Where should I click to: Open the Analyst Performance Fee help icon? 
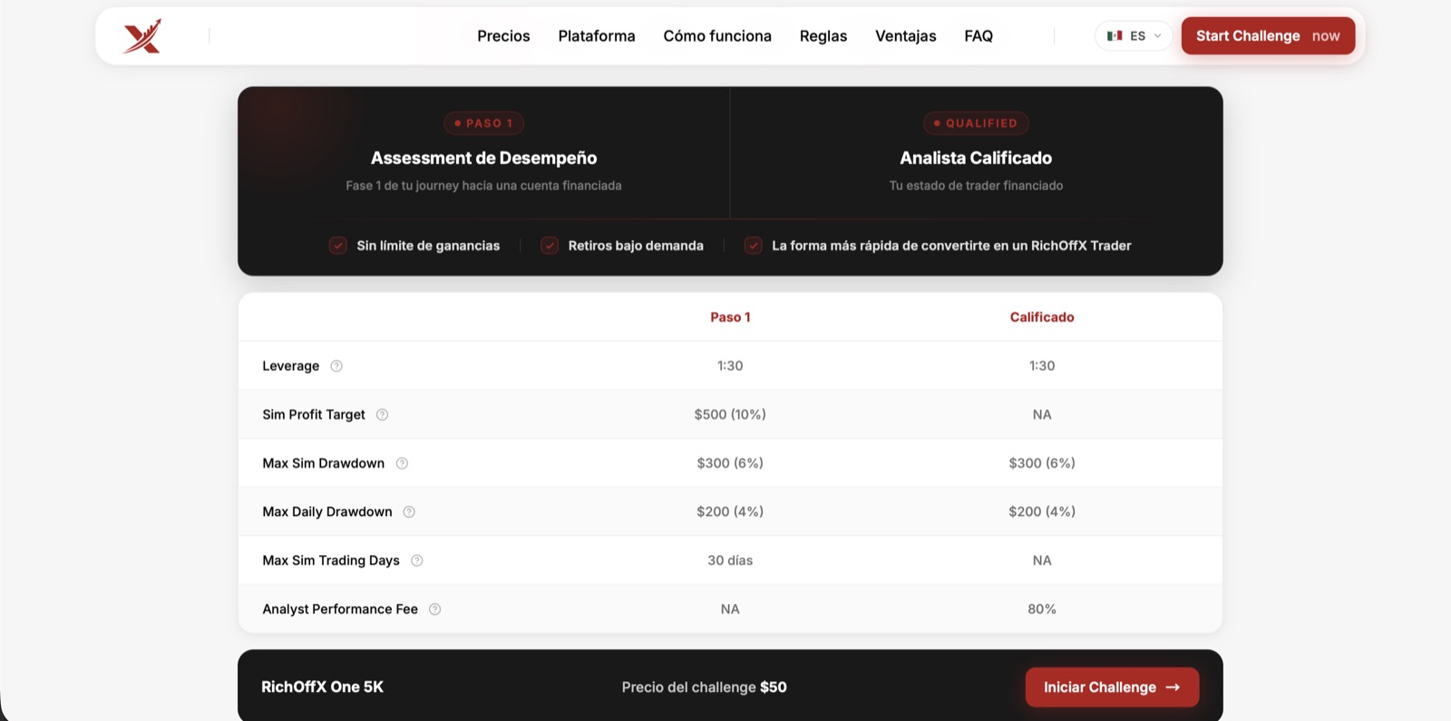(x=435, y=609)
